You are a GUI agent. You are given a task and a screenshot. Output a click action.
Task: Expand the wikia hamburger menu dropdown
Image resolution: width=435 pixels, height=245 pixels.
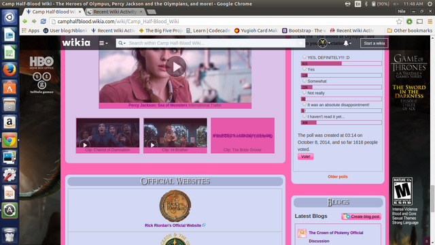pyautogui.click(x=103, y=43)
